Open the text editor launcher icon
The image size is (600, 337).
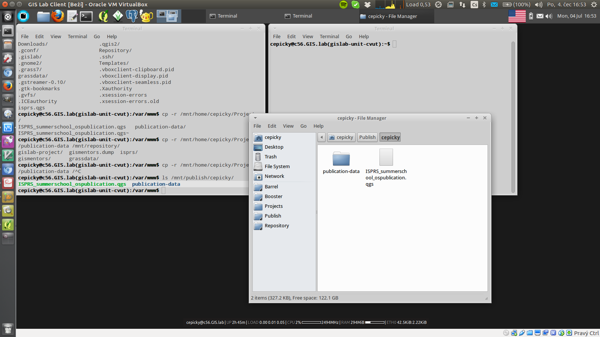pos(72,16)
